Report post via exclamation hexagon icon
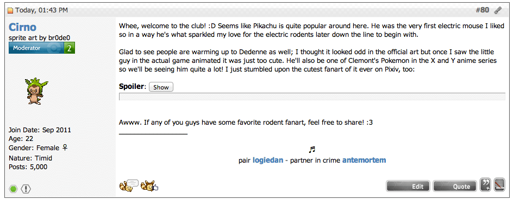Screen dimensions: 513x199 26,189
